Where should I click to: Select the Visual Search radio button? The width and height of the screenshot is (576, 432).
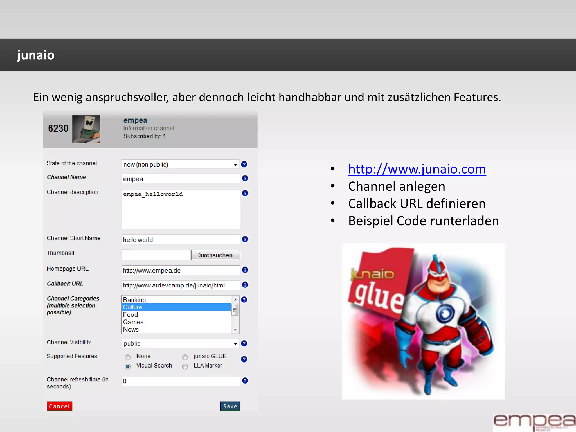128,366
